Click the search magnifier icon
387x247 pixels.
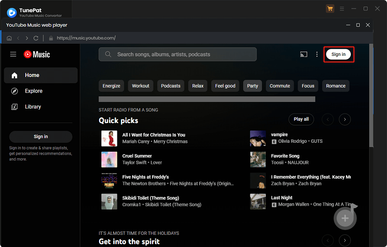coord(108,54)
